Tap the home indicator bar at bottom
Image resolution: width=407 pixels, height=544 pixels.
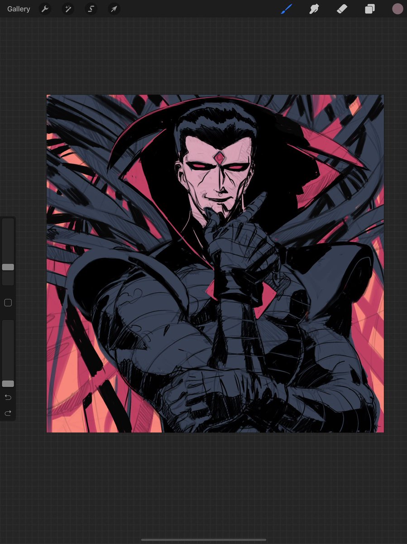pyautogui.click(x=203, y=539)
